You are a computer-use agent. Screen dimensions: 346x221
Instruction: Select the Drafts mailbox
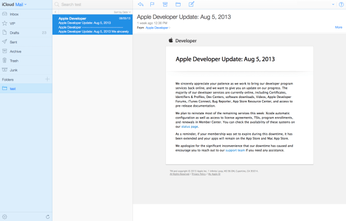pos(15,33)
